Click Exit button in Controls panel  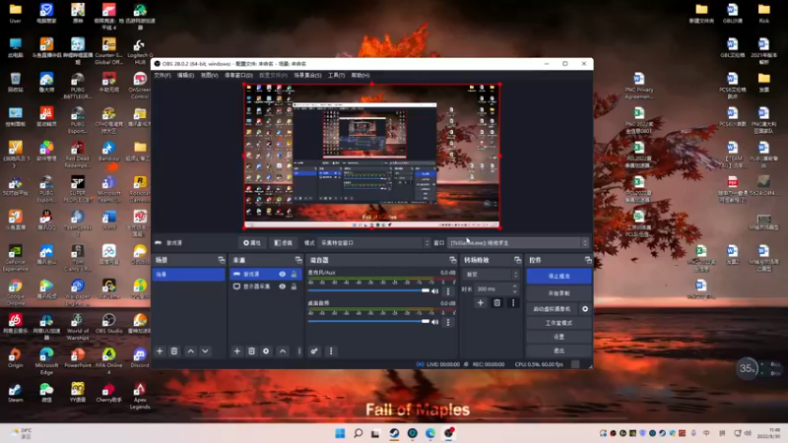[558, 350]
